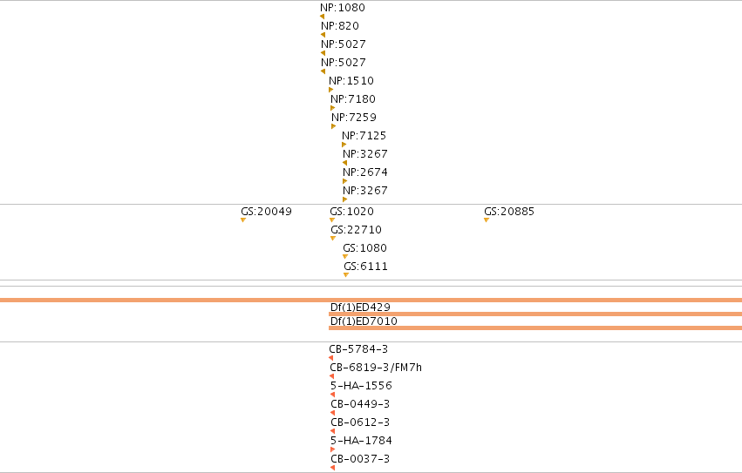Click the unlabeled full-width orange deficiency bar
The width and height of the screenshot is (742, 473).
tap(371, 300)
